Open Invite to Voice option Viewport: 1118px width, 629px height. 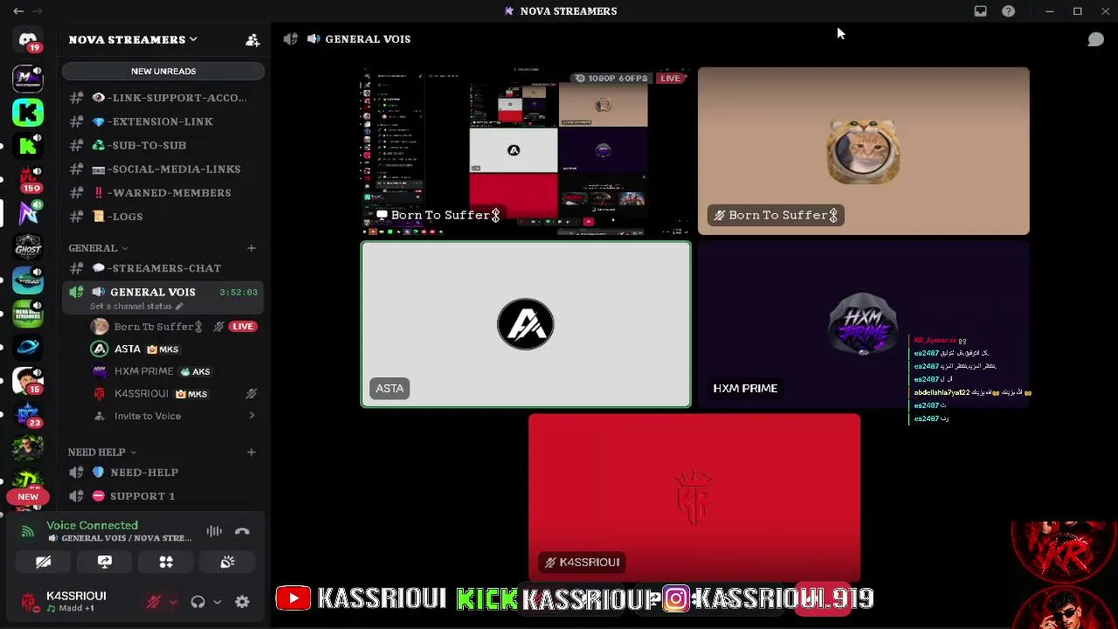pos(163,416)
